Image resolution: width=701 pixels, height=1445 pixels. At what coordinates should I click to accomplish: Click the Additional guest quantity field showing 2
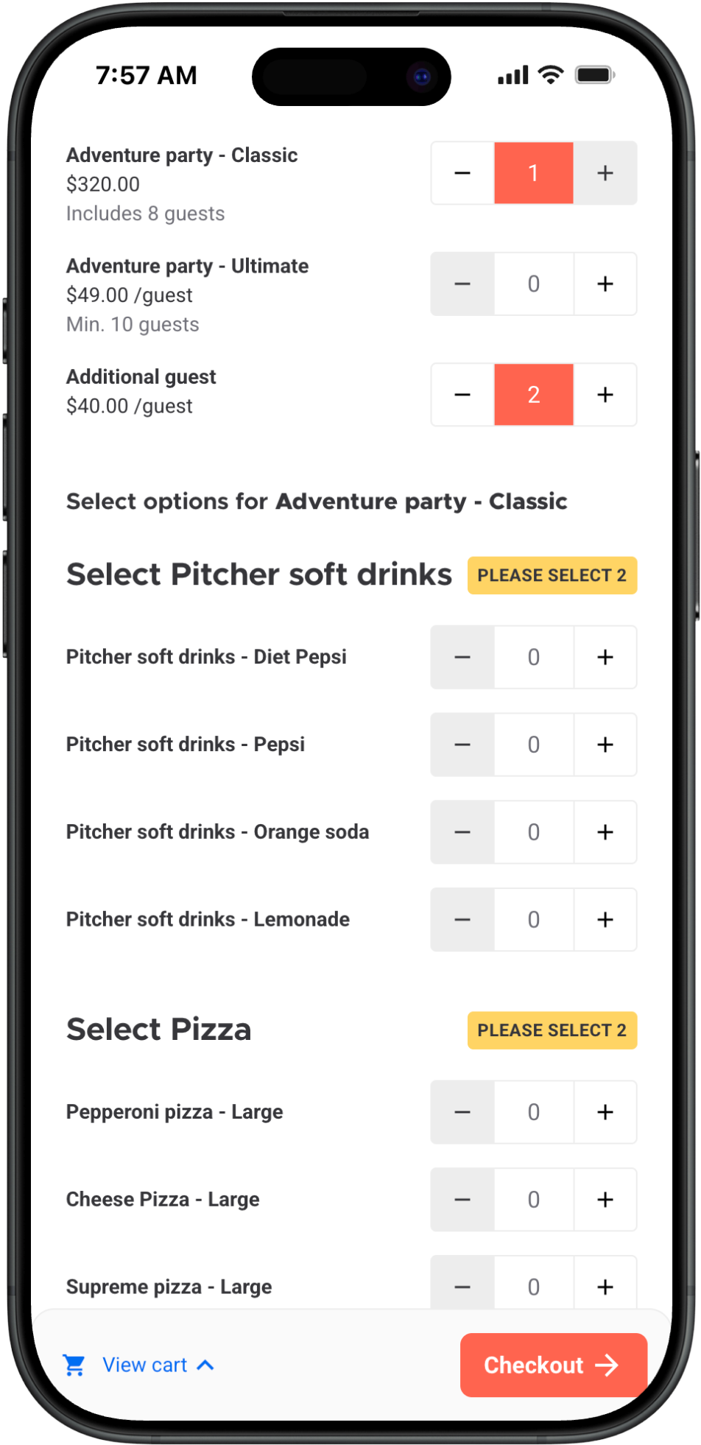coord(533,395)
